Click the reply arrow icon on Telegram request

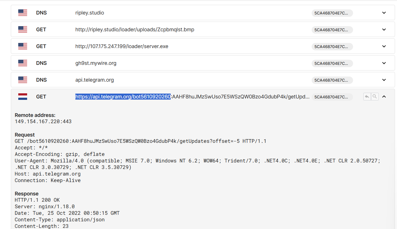coord(367,97)
